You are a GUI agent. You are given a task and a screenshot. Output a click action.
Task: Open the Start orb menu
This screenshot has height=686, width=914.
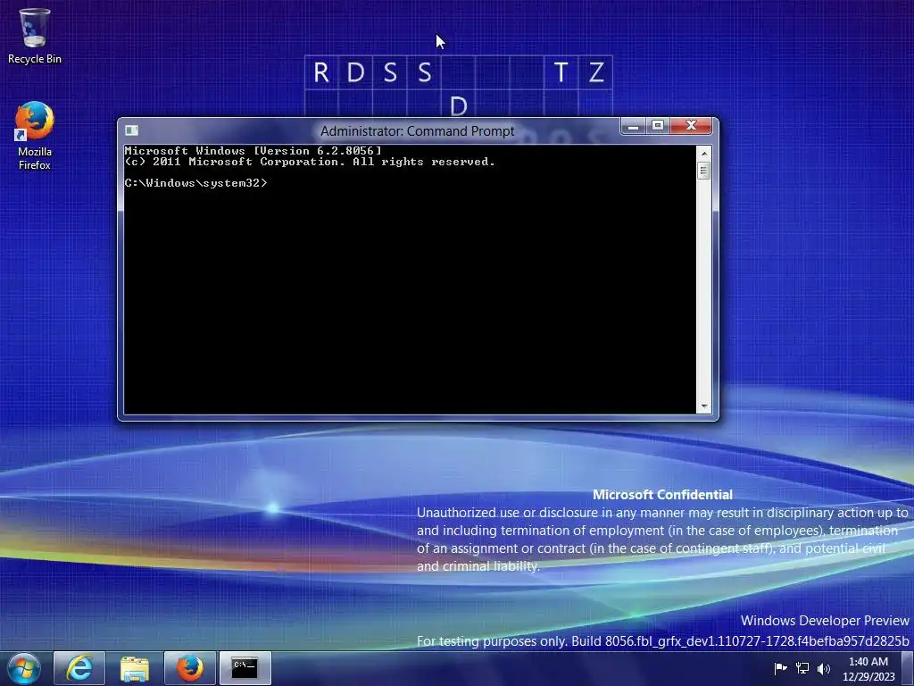[23, 668]
